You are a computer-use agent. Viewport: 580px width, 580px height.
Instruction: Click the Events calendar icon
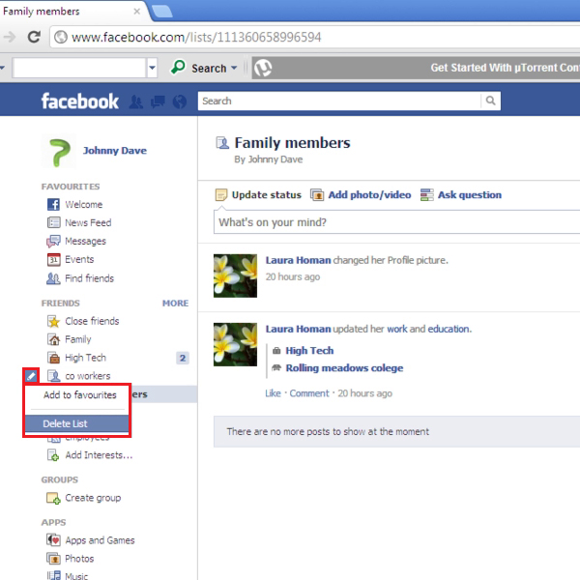point(53,259)
